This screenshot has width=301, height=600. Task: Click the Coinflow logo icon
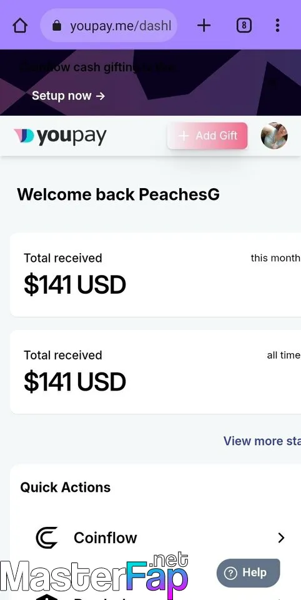tap(47, 537)
